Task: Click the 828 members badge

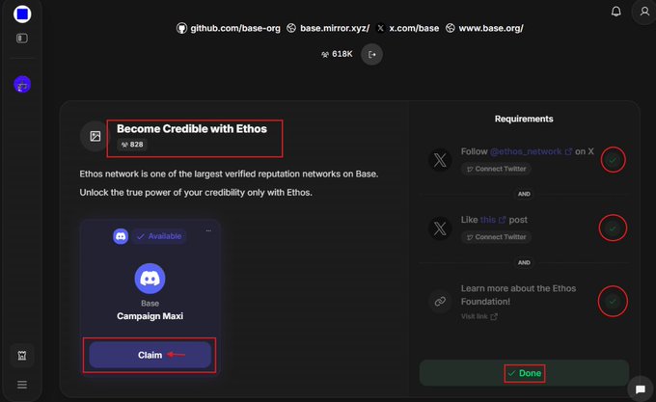Action: pyautogui.click(x=132, y=145)
